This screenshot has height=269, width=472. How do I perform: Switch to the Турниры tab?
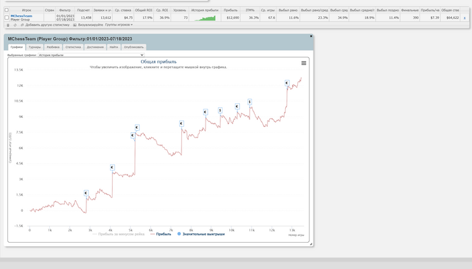tap(34, 47)
